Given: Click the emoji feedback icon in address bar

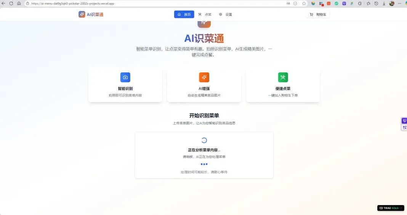Looking at the screenshot, I should (295, 3).
